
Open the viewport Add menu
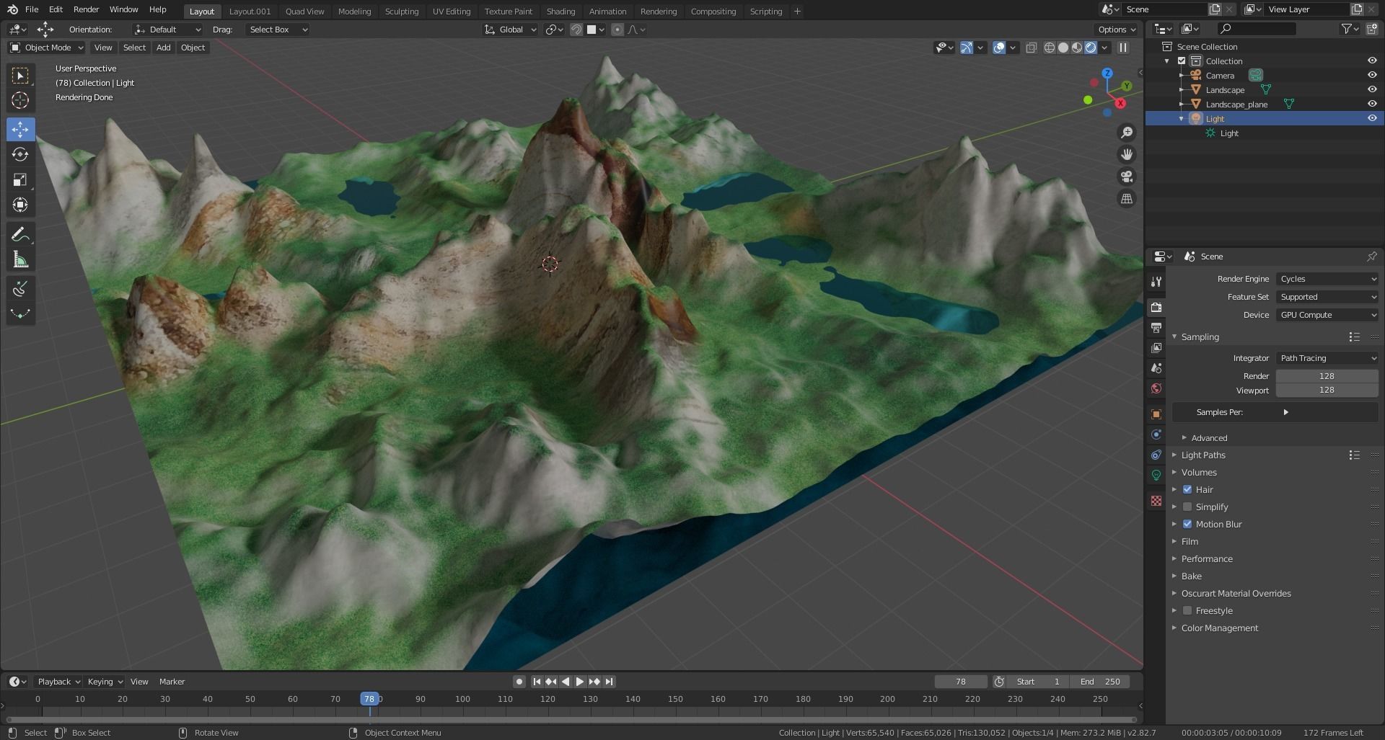coord(164,48)
